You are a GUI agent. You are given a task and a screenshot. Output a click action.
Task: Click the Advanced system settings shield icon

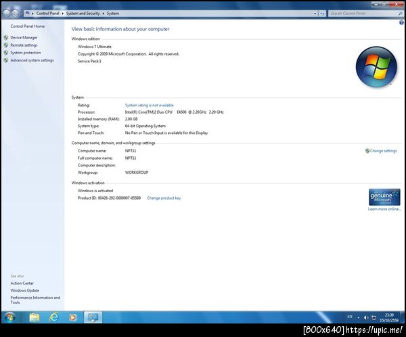(6, 60)
